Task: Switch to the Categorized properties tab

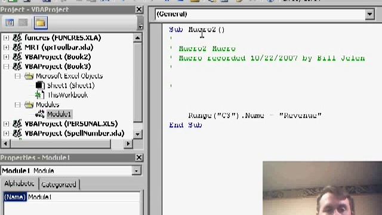Action: tap(58, 185)
